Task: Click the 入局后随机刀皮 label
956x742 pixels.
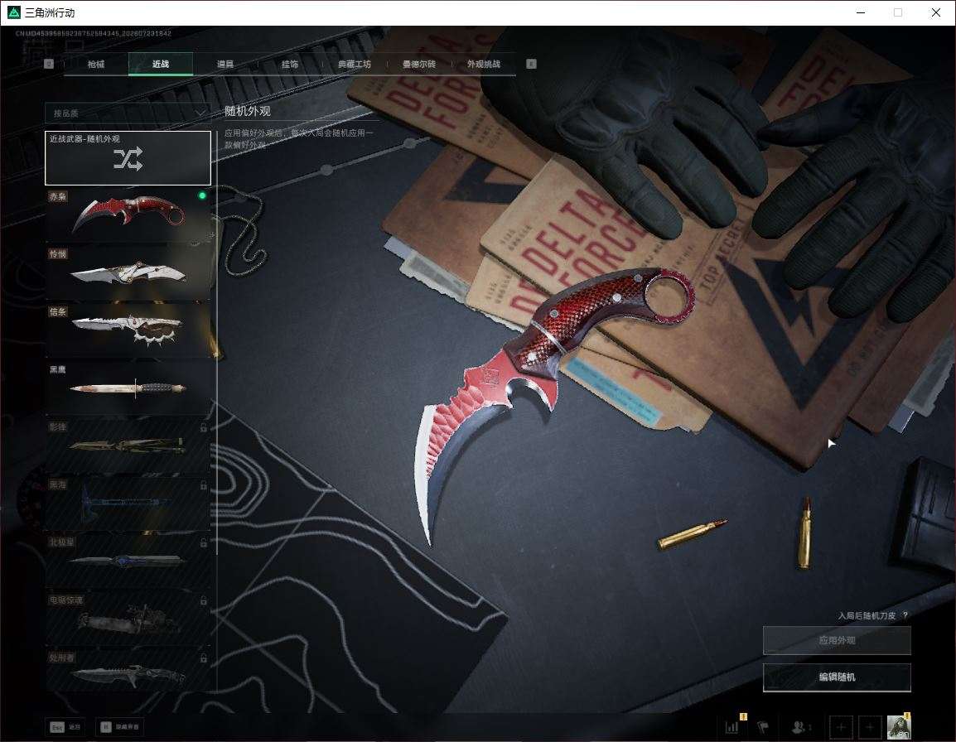Action: [x=867, y=616]
